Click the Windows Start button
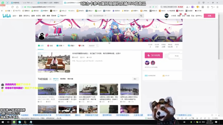 pyautogui.click(x=2, y=122)
